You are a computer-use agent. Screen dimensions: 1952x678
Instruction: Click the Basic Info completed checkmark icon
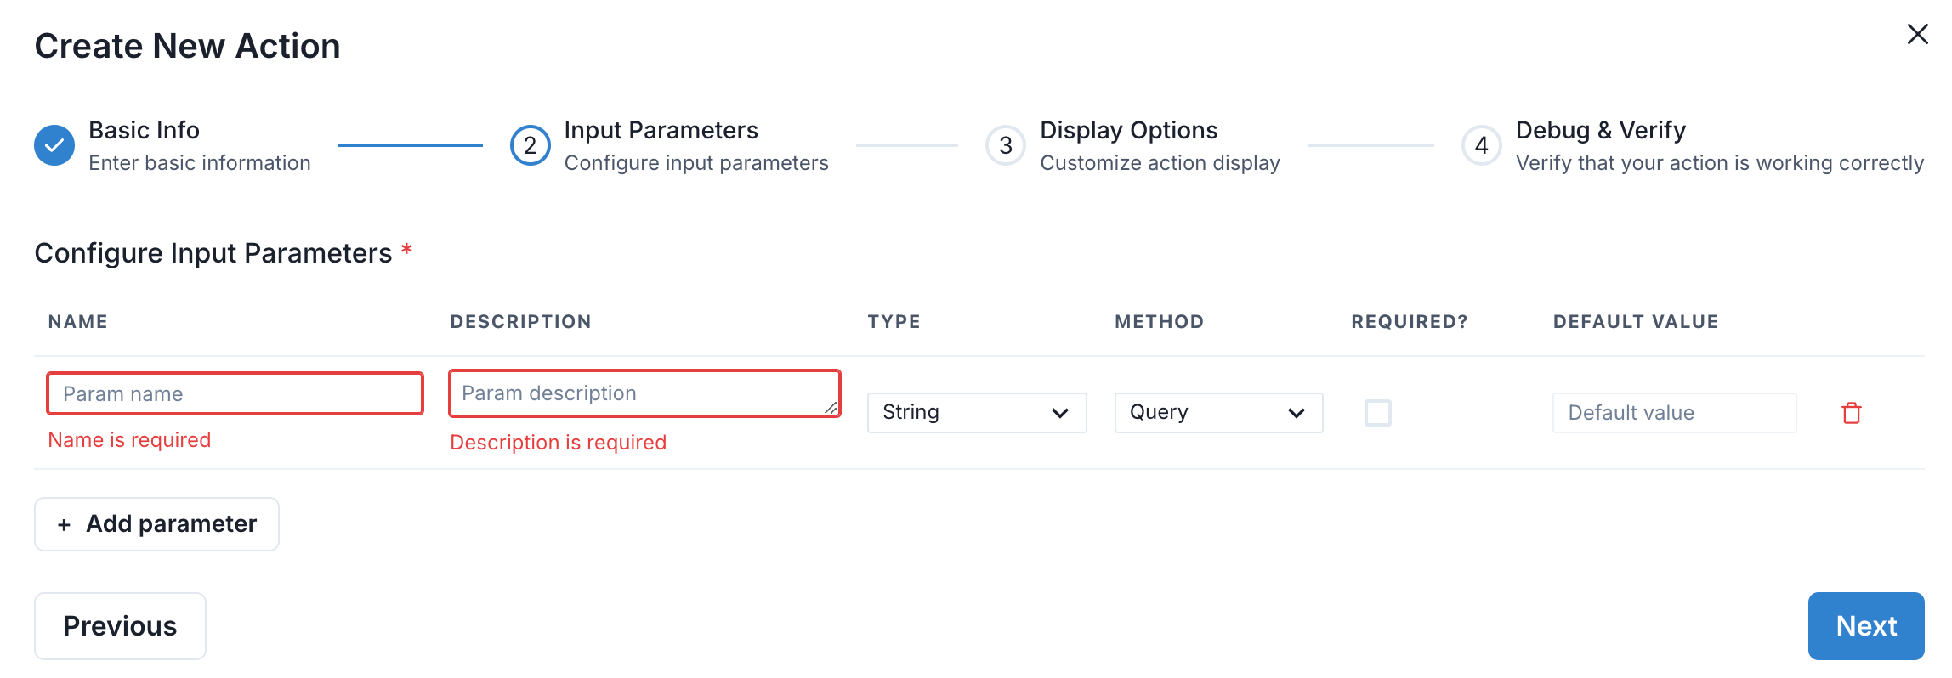tap(54, 145)
